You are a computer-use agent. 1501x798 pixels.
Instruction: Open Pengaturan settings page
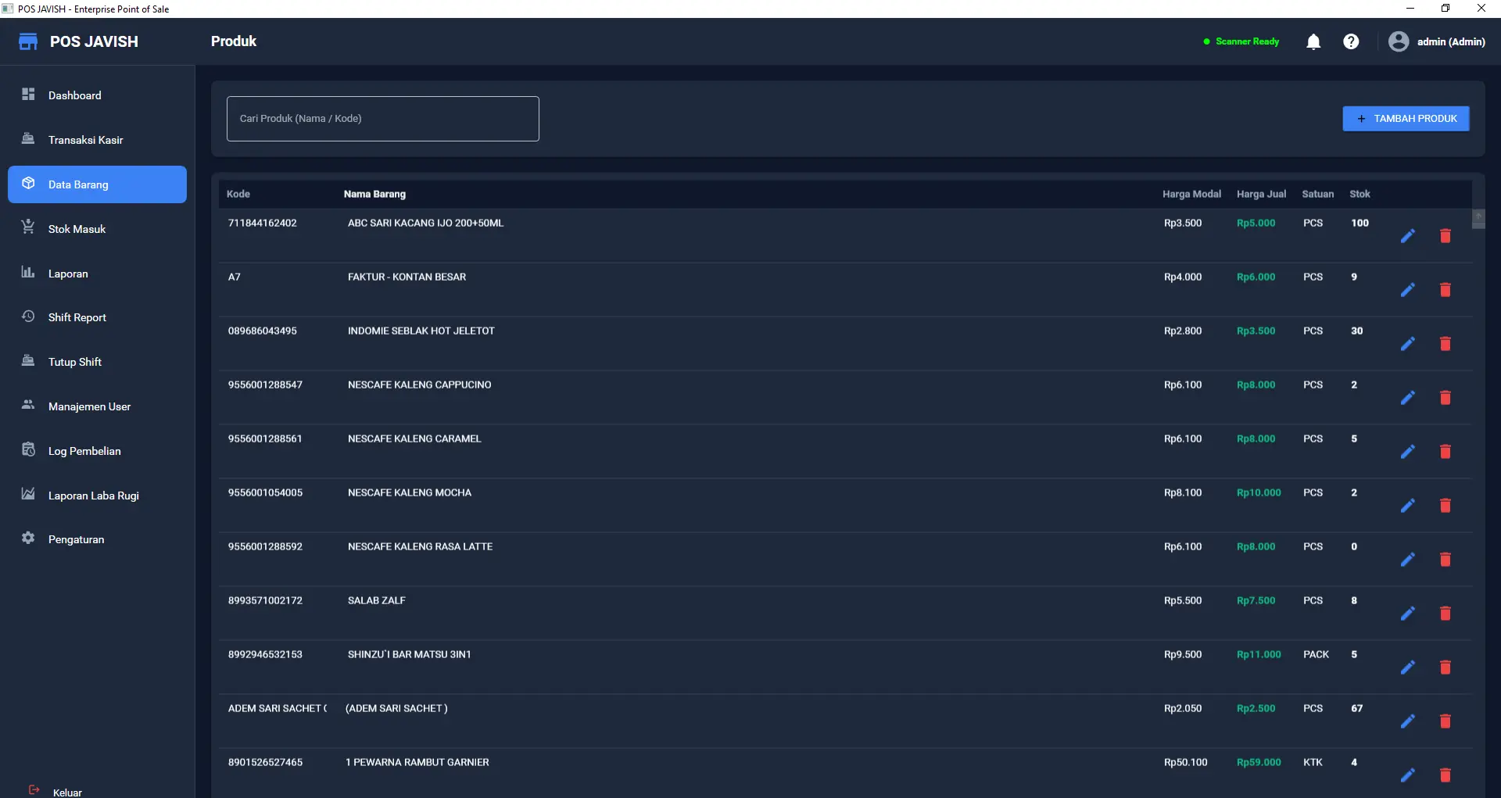tap(76, 539)
